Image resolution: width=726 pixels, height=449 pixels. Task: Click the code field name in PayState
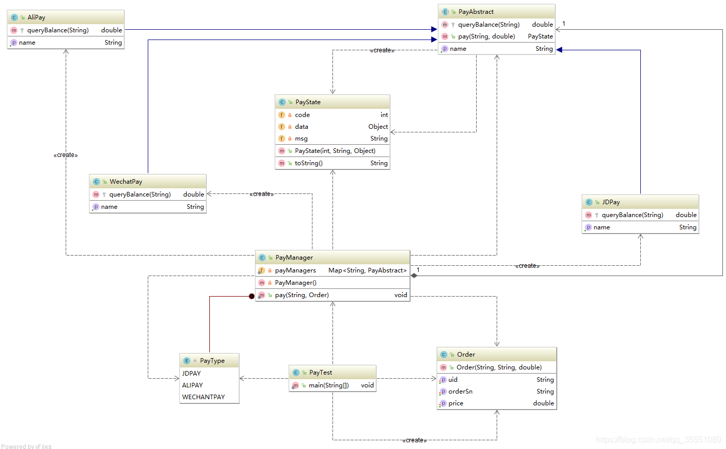pos(302,115)
